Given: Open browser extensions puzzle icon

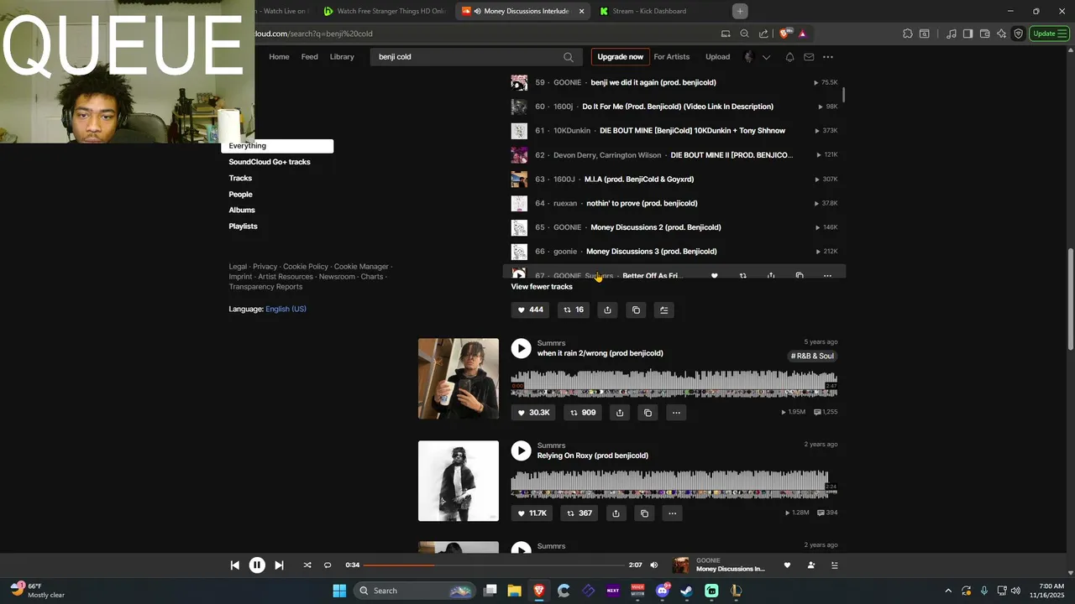Looking at the screenshot, I should tap(908, 34).
